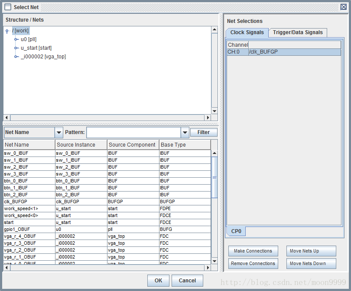The height and width of the screenshot is (291, 351).
Task: Click the Move Nets Up button
Action: click(x=311, y=251)
